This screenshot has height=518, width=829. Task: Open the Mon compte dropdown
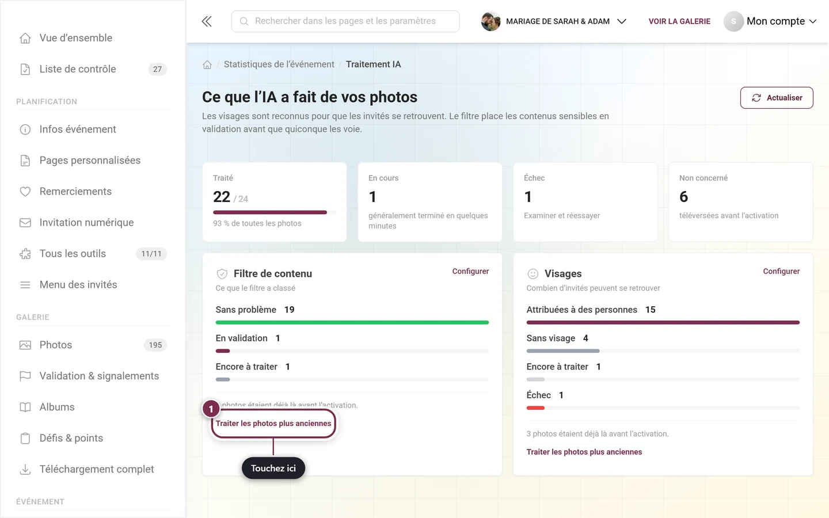[770, 21]
